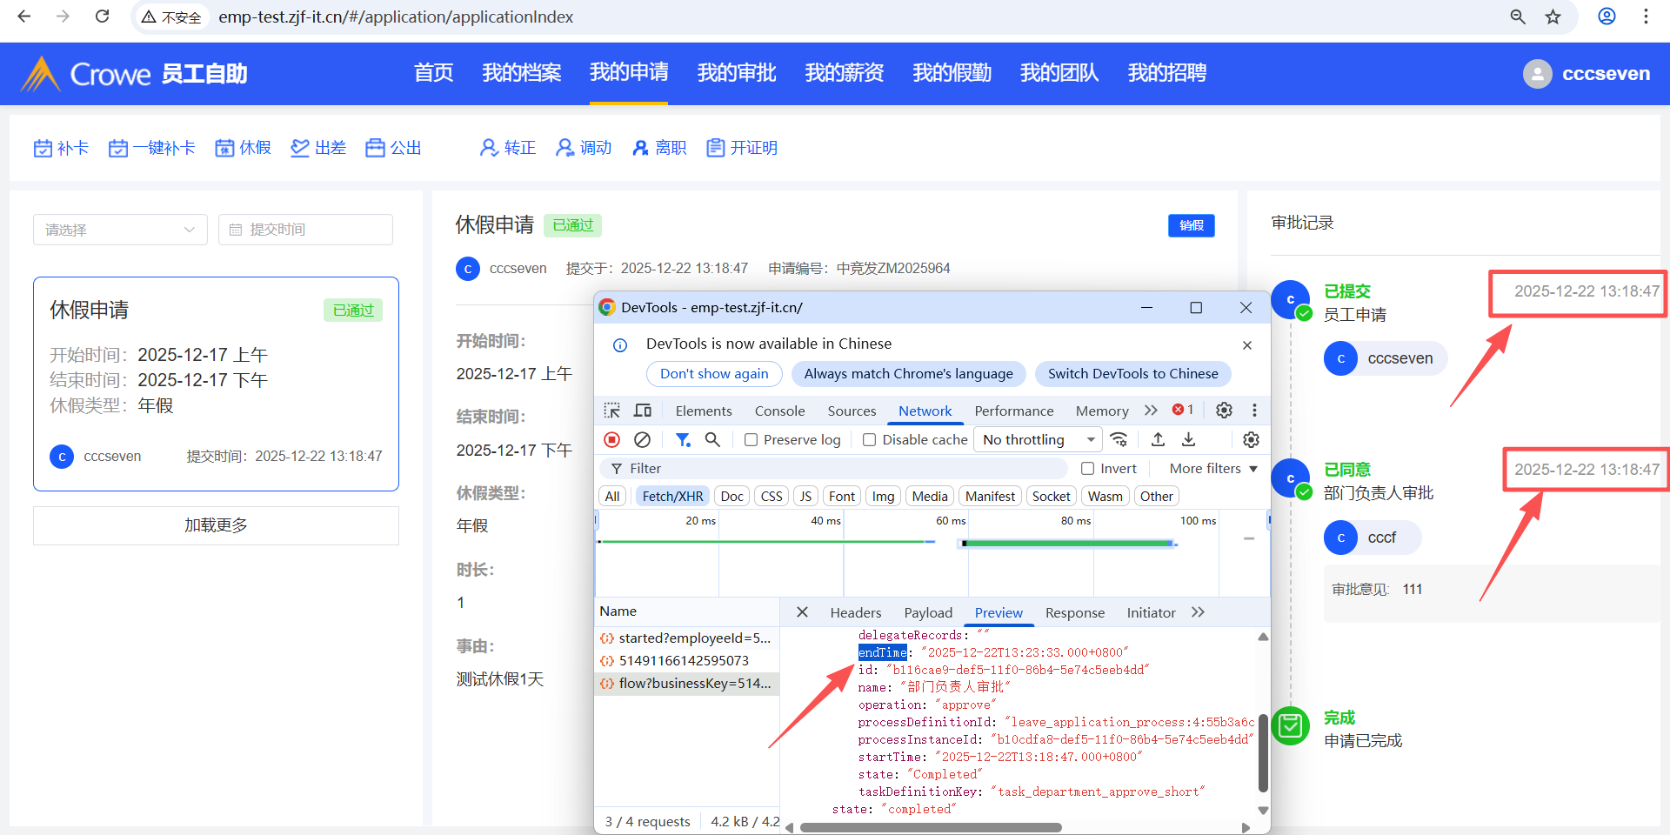Enable the Preserve log checkbox

click(751, 440)
